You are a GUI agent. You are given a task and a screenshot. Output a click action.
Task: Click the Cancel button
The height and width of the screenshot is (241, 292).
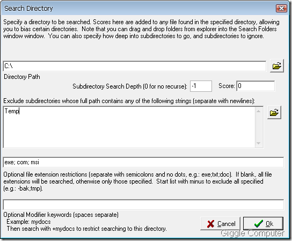click(x=220, y=224)
